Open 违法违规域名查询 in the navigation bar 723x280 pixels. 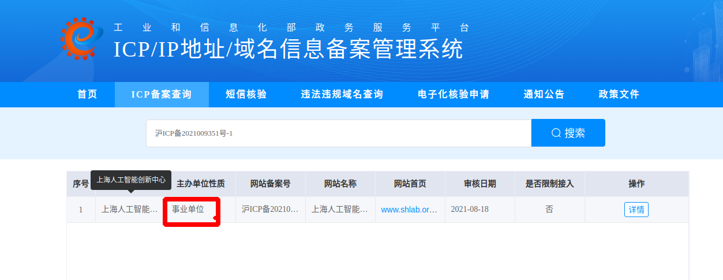point(342,95)
